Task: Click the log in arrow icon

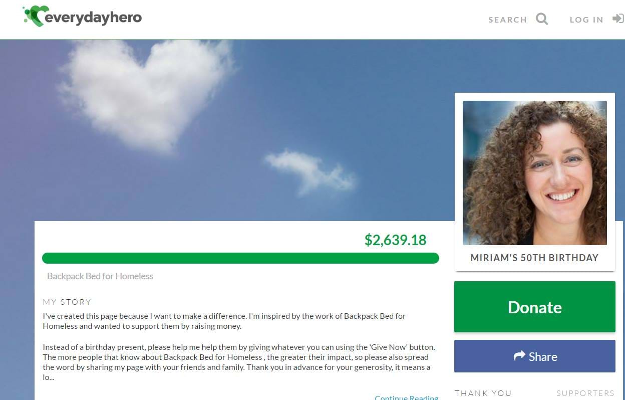Action: [x=618, y=19]
